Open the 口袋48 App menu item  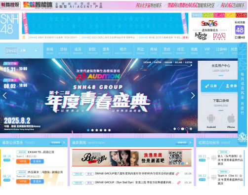pos(221,51)
